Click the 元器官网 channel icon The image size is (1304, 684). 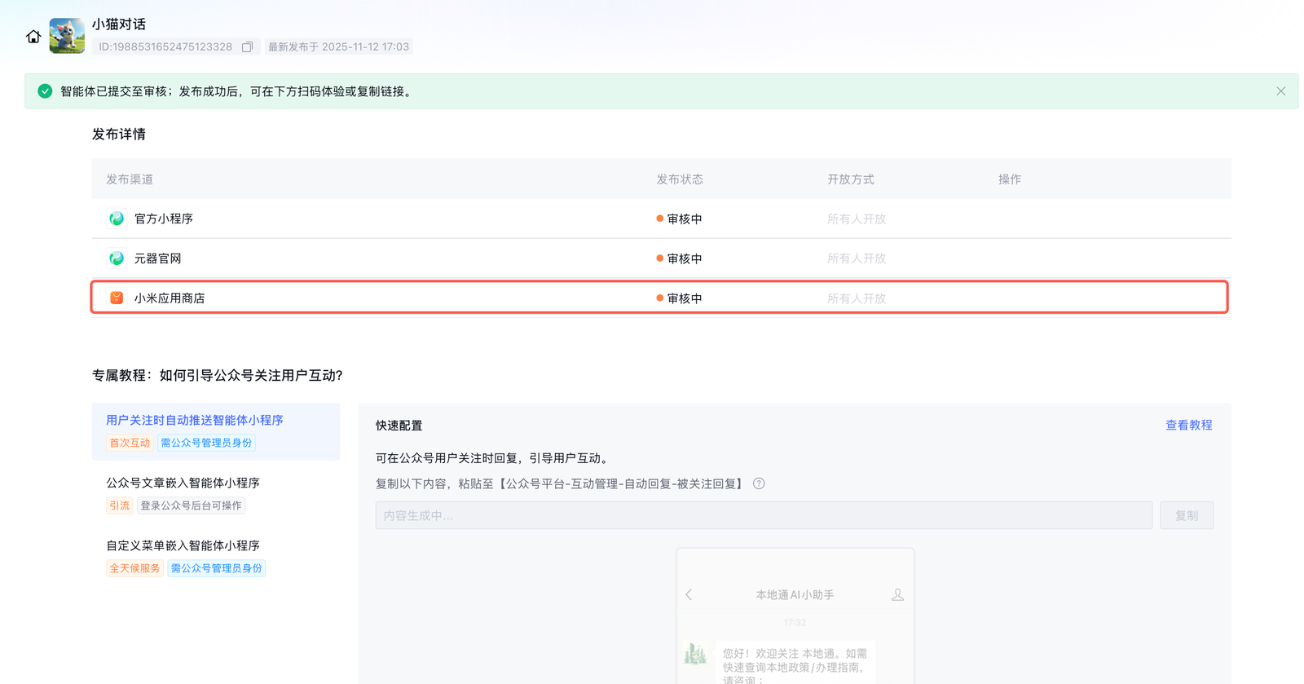[117, 258]
